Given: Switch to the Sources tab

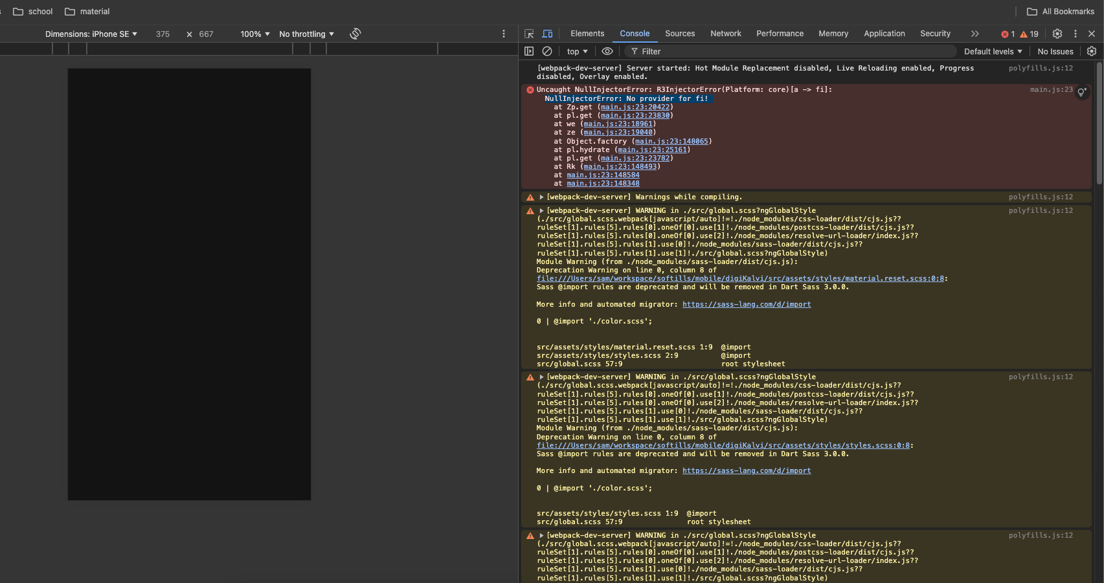Looking at the screenshot, I should [x=679, y=34].
